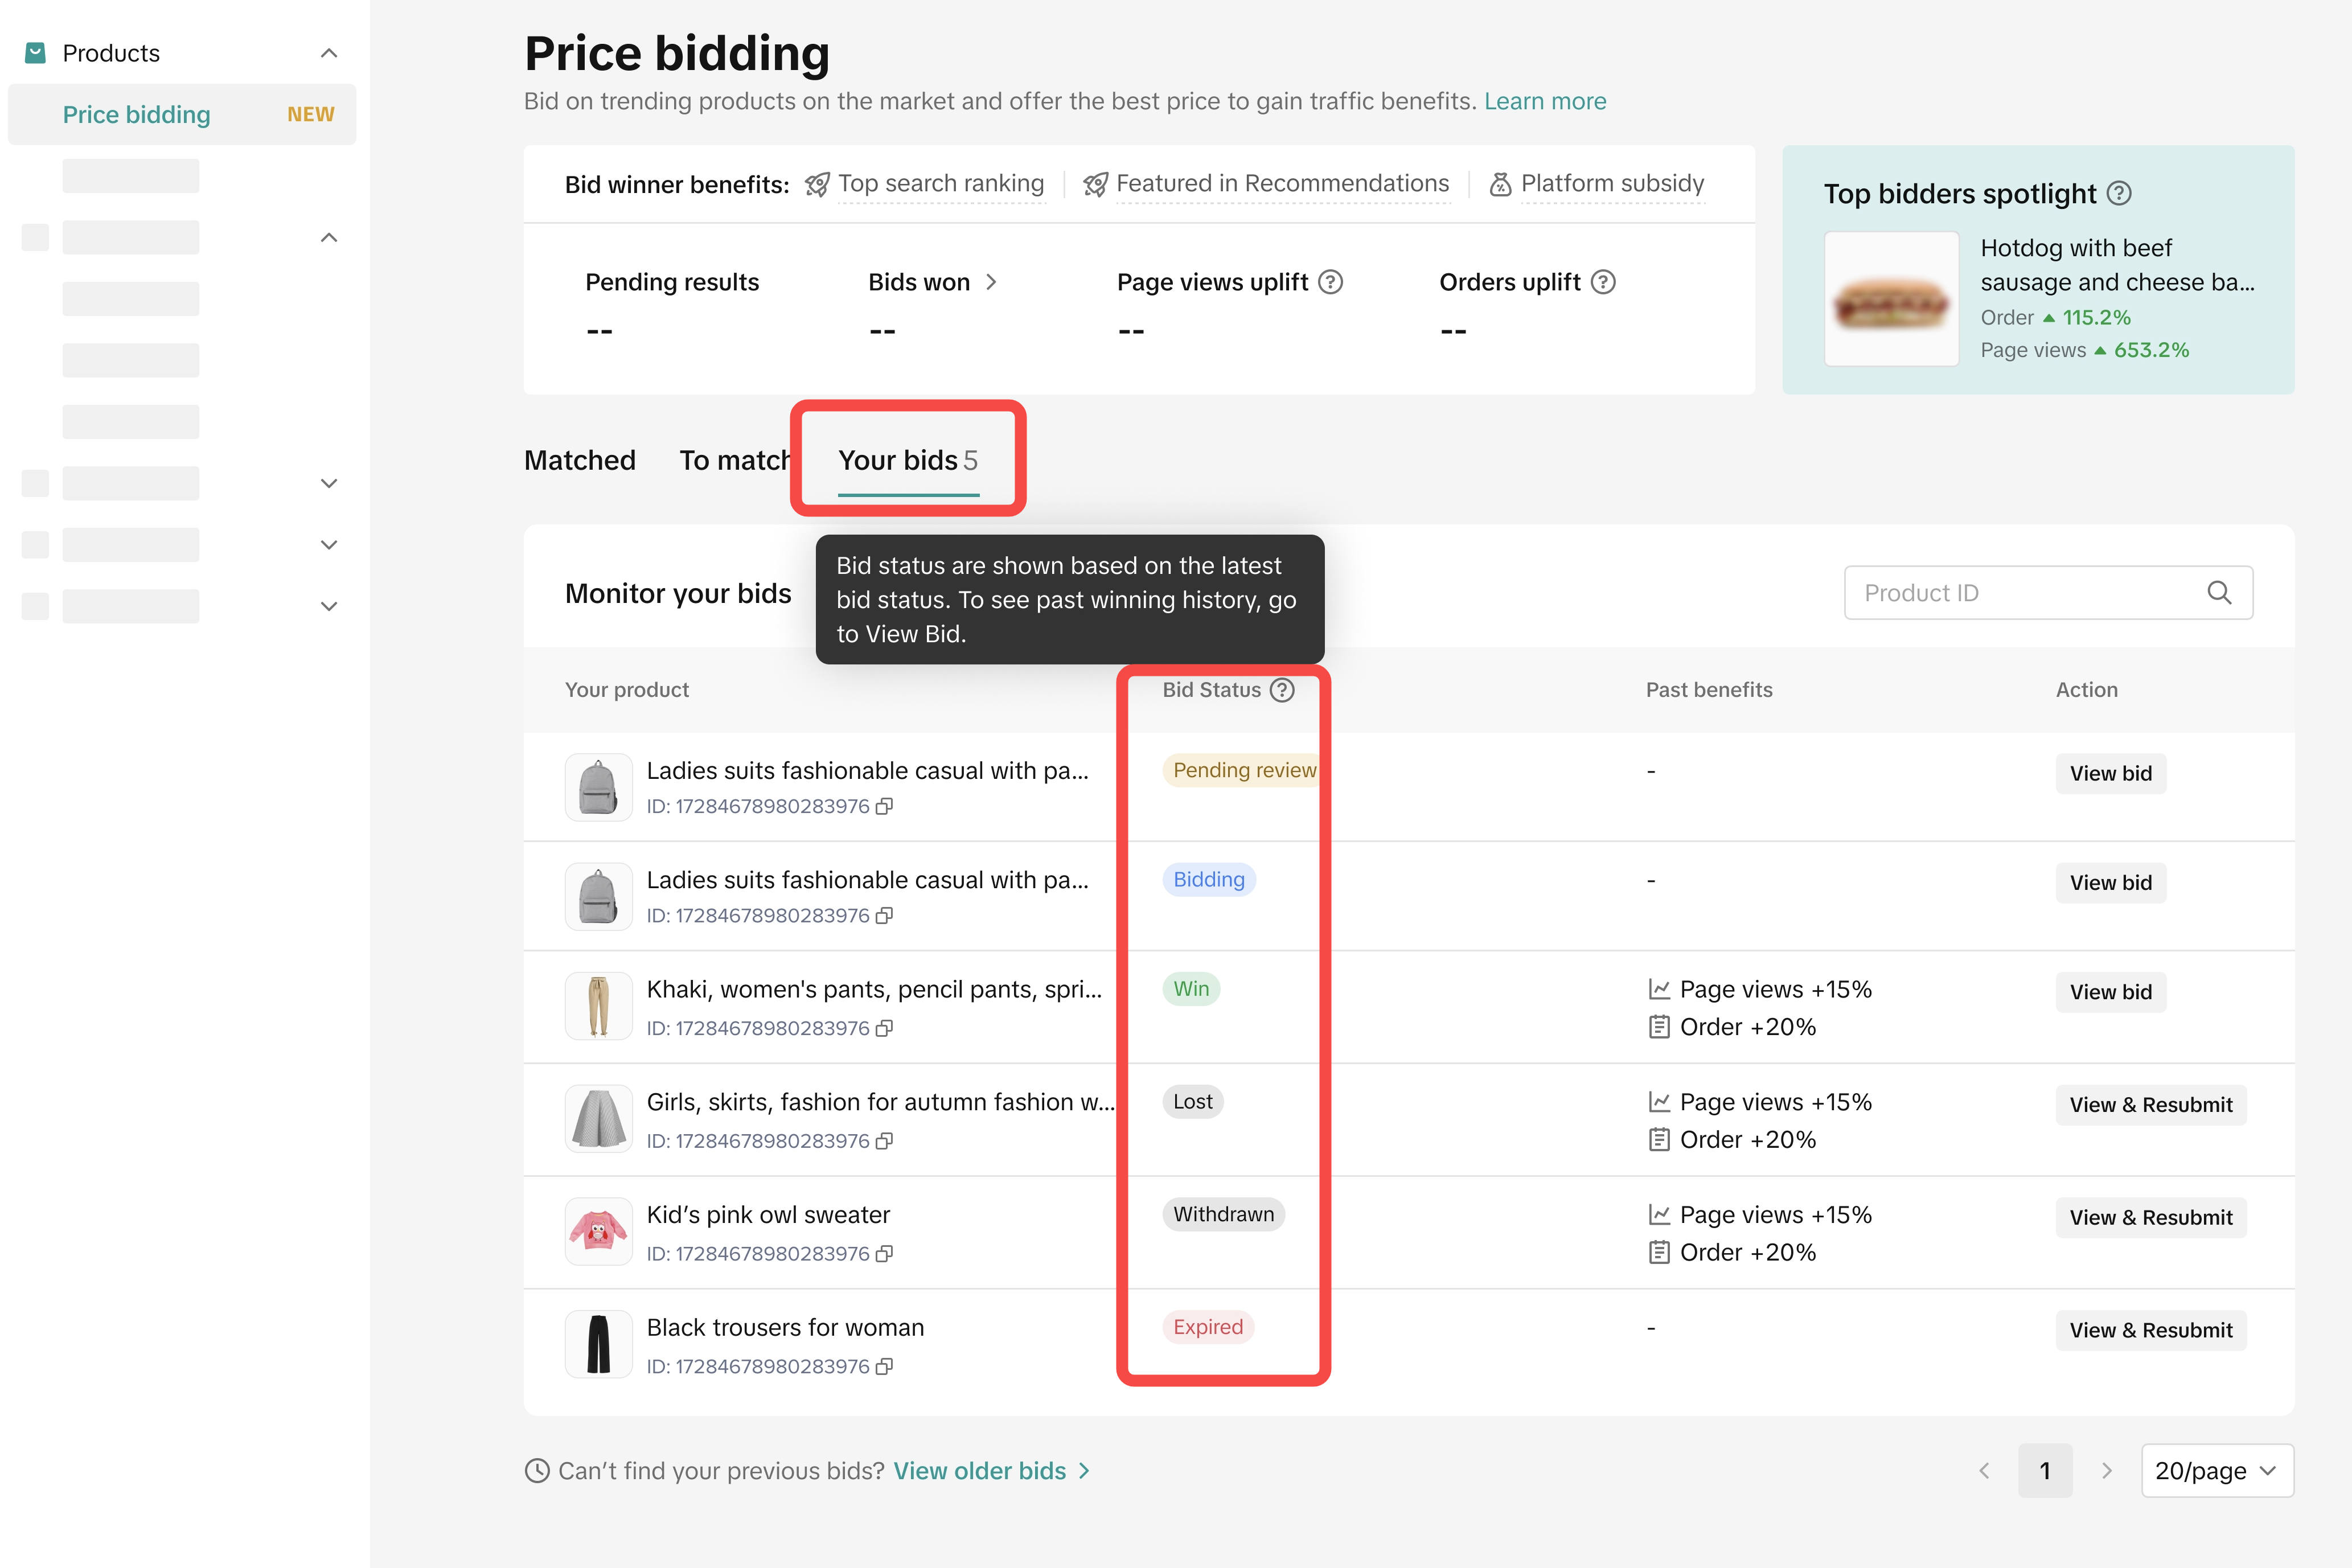Open Bids won details arrow
Image resolution: width=2352 pixels, height=1568 pixels.
991,282
